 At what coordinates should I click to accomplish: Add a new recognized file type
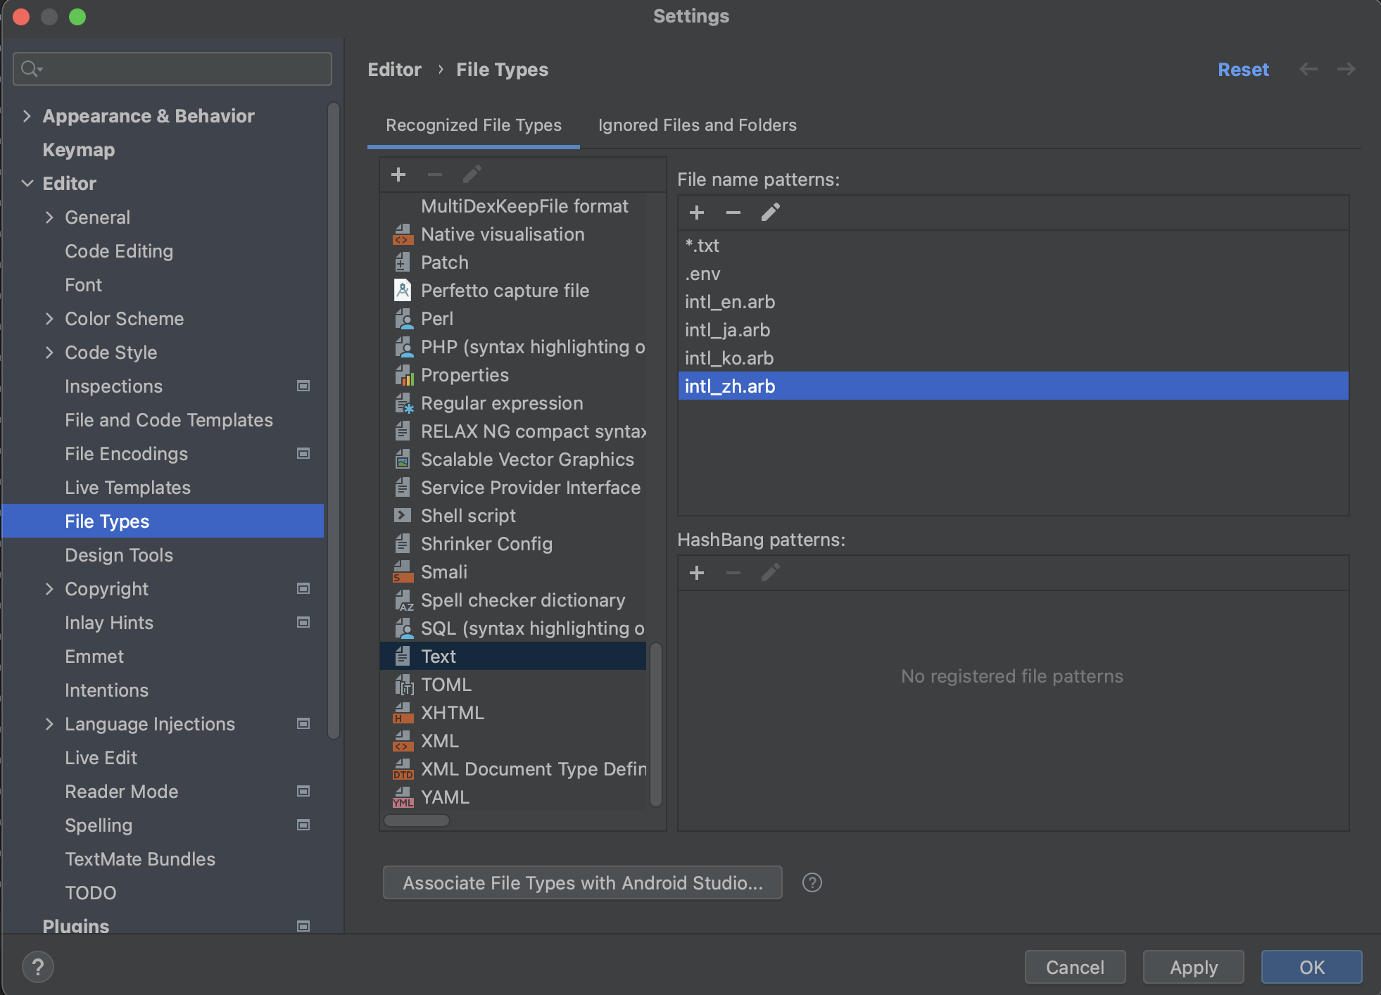[398, 175]
